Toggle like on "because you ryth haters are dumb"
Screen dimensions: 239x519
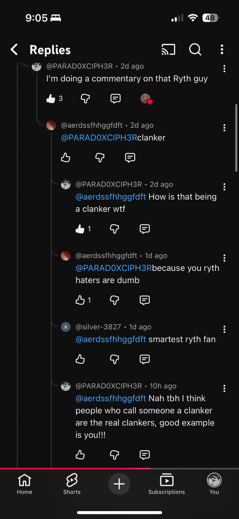pos(80,300)
